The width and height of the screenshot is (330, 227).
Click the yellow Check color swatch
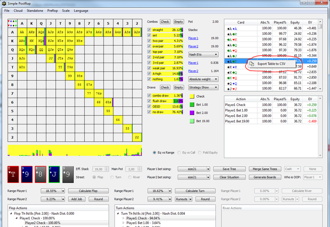(192, 96)
